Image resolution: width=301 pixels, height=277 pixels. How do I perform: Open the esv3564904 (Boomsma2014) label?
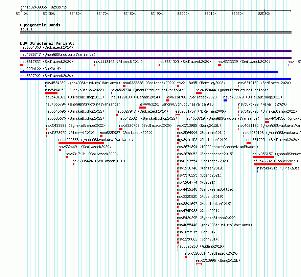point(201,133)
